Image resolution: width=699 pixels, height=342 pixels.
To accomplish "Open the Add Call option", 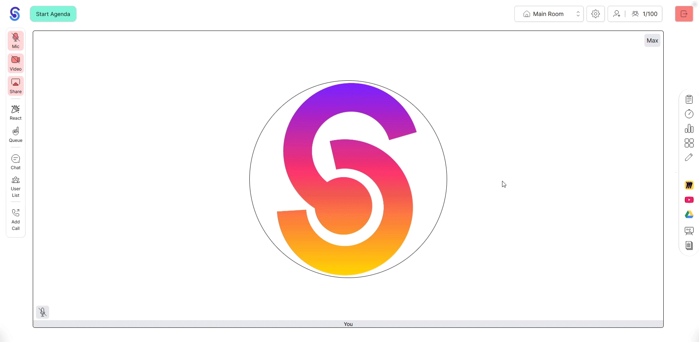I will click(16, 220).
